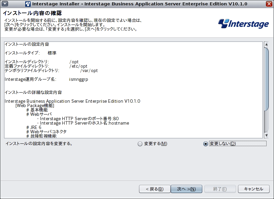Click the scrollbar down arrow
The width and height of the screenshot is (274, 199).
tap(266, 135)
